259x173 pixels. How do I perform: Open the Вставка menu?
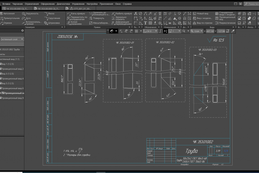tap(6, 4)
